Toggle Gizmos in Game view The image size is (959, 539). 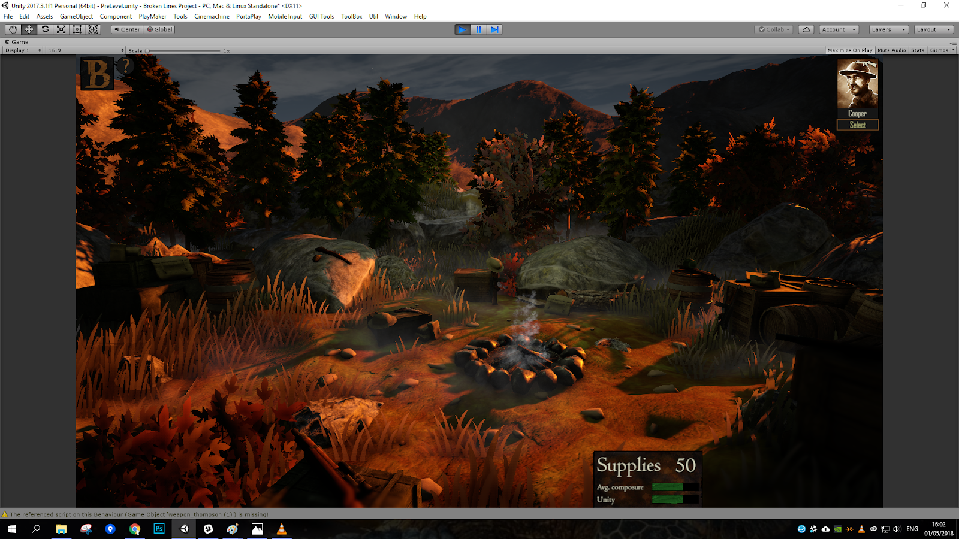pyautogui.click(x=939, y=50)
